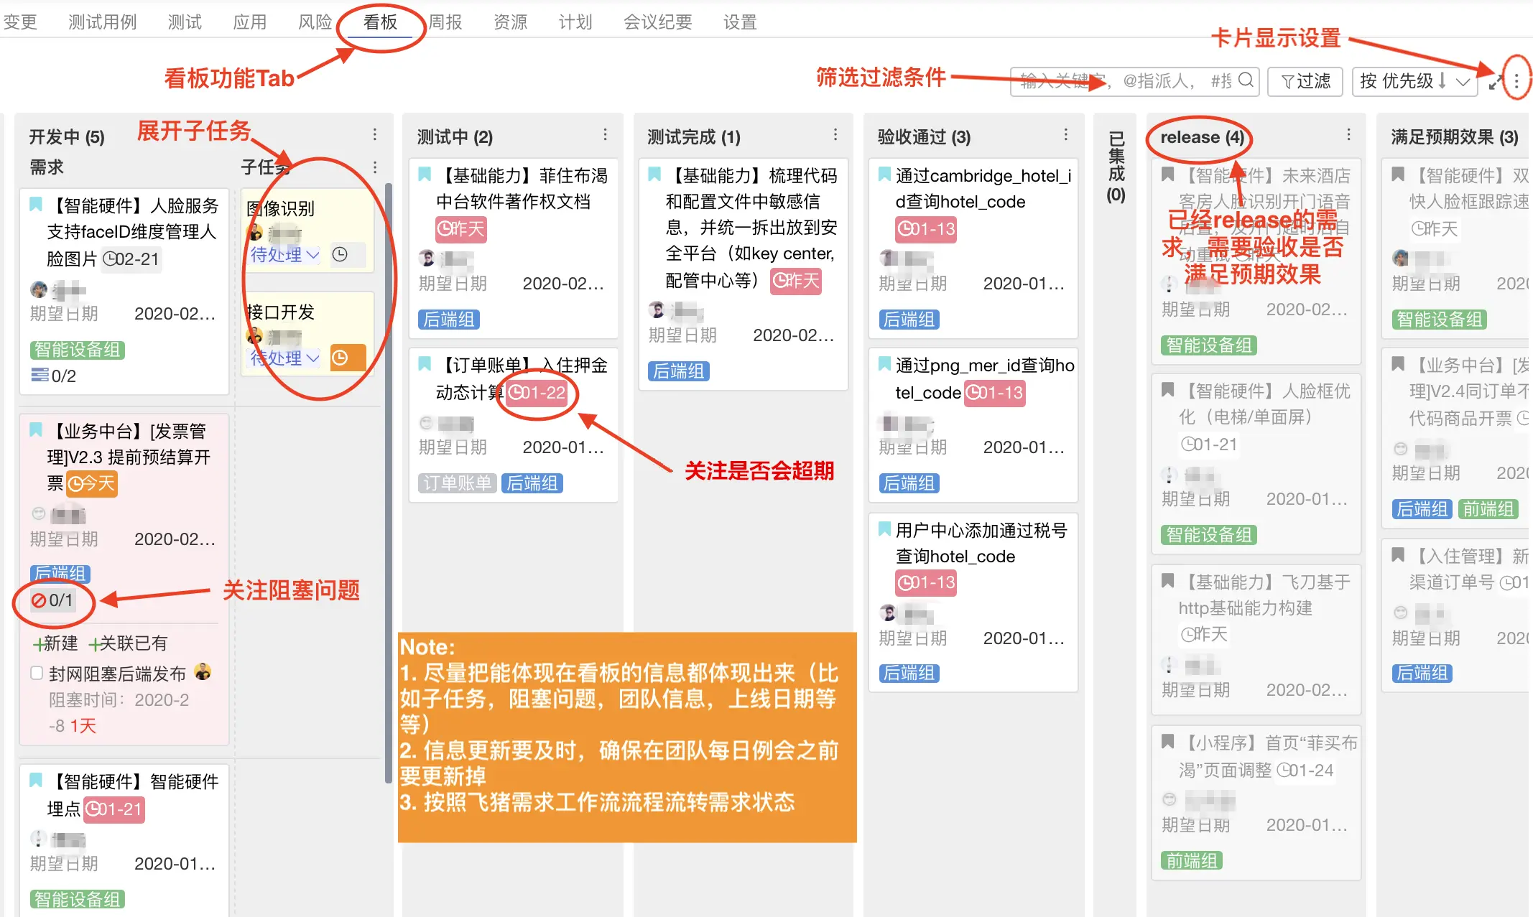1533x917 pixels.
Task: Check the 封网阻塞后端发布 checkbox
Action: pyautogui.click(x=37, y=674)
